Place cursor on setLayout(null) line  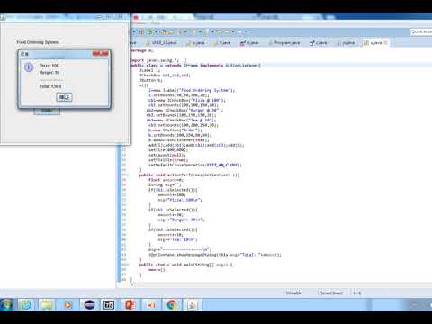(167, 155)
